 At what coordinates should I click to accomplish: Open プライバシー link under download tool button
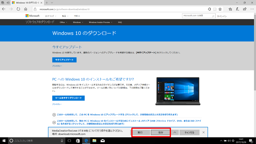tap(57, 104)
